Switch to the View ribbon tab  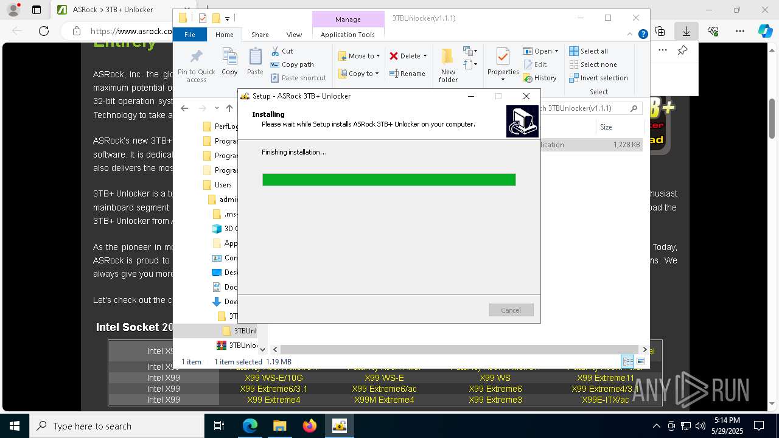pos(294,35)
